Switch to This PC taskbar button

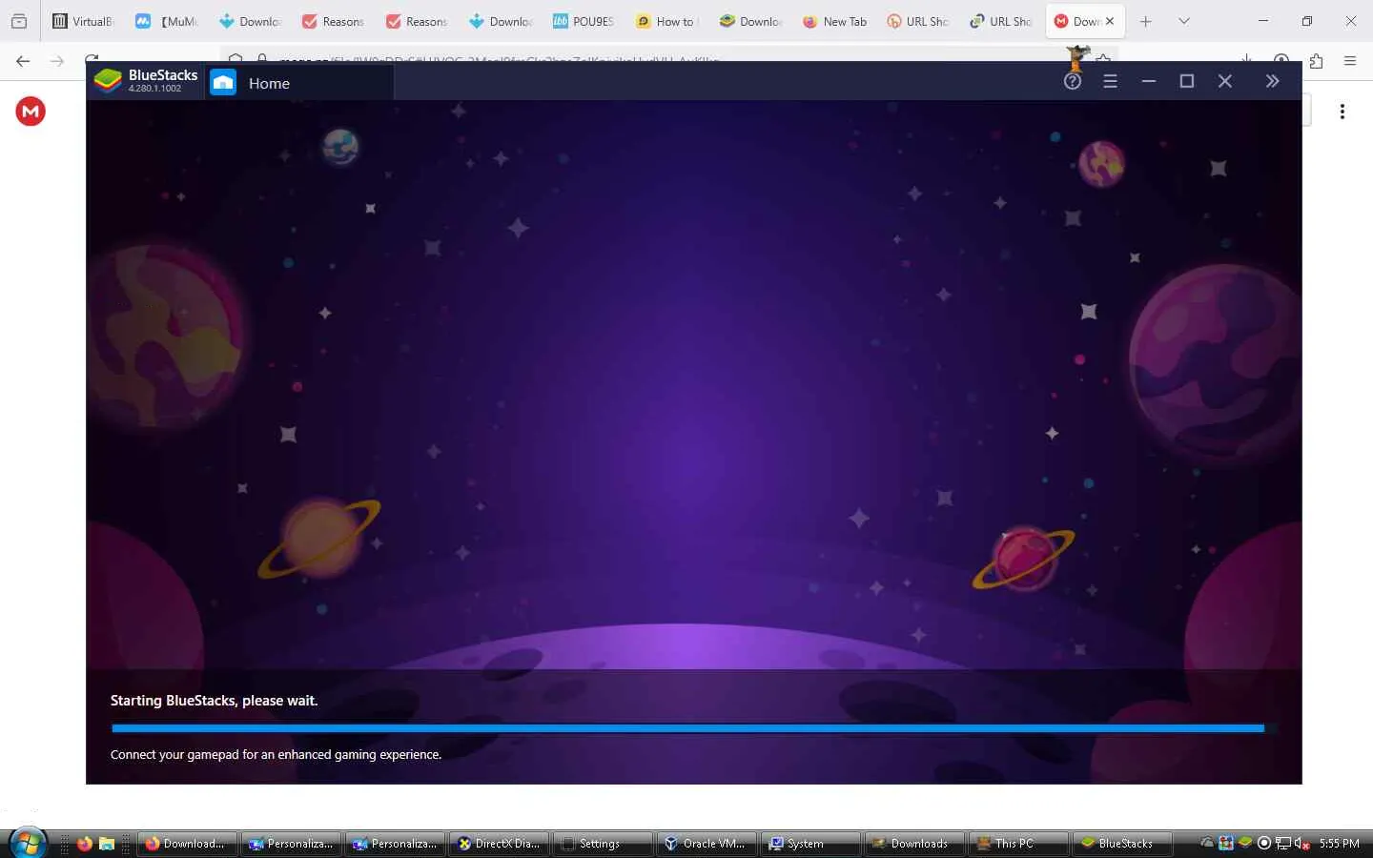[x=1019, y=844]
